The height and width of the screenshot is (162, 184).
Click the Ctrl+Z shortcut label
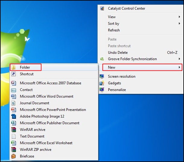pos(172,52)
